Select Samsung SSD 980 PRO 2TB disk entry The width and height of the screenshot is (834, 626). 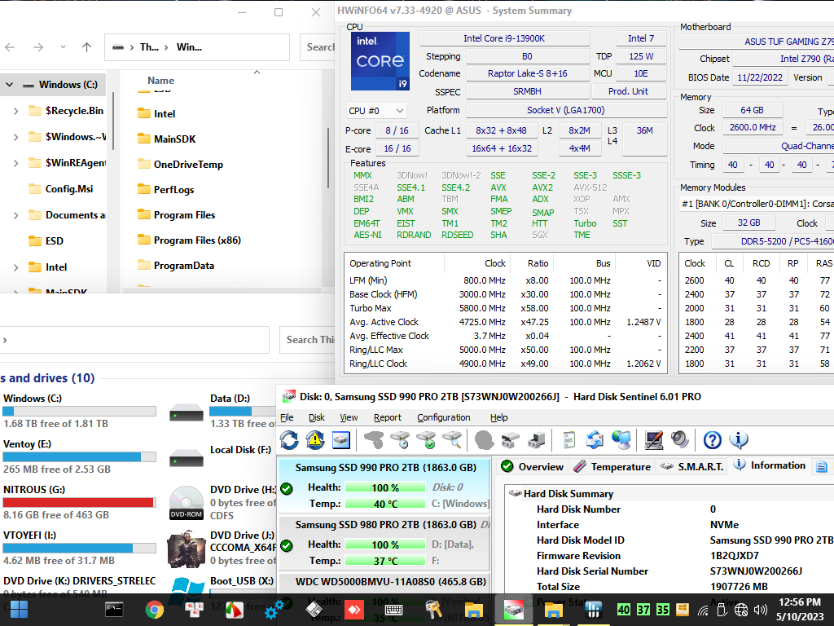384,542
